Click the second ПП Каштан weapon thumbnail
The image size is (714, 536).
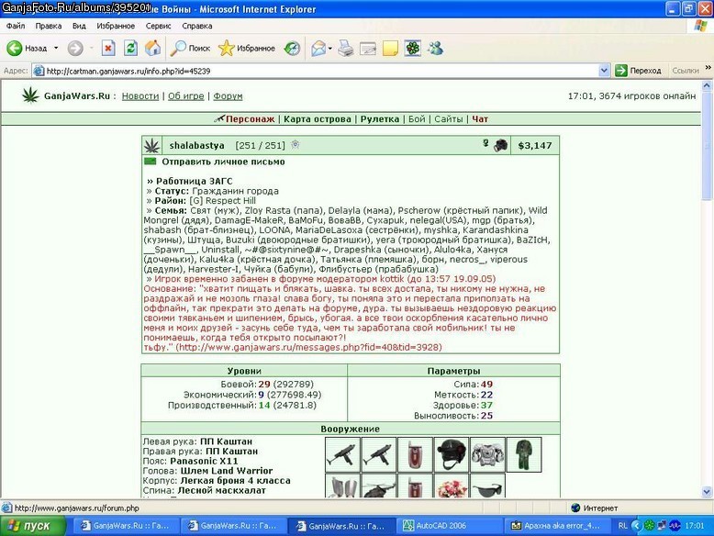(379, 454)
